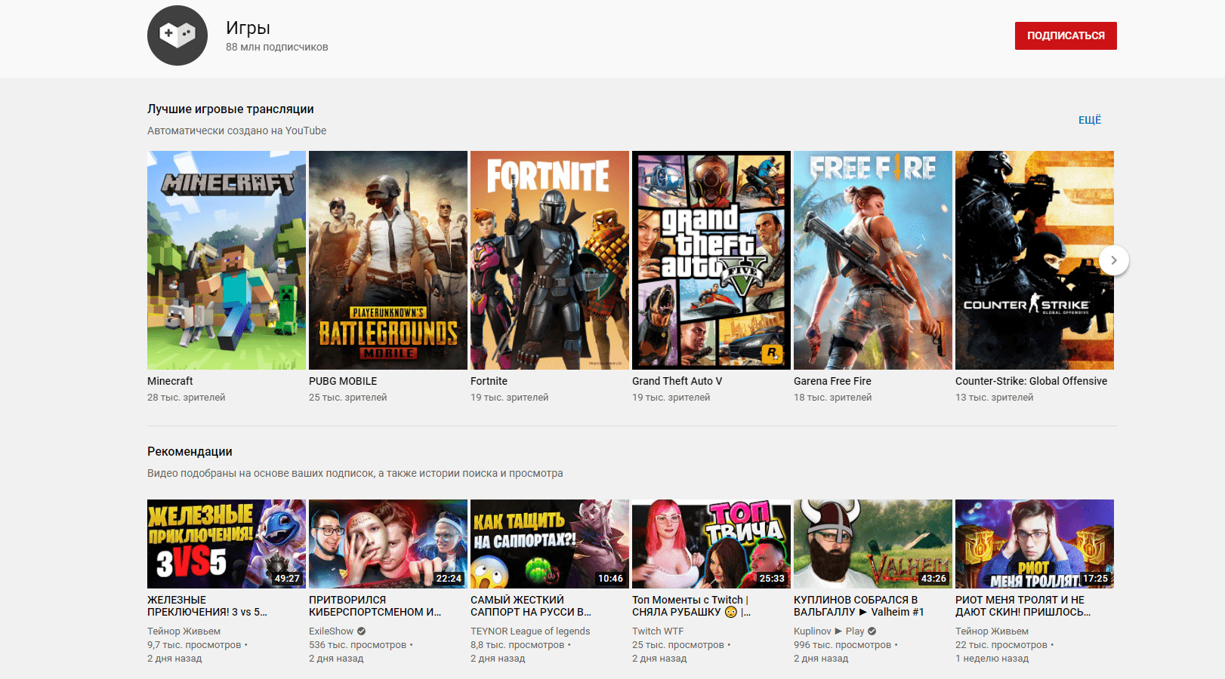Open the Counter-Strike game cover
Screen dimensions: 1225x679
coord(1027,260)
